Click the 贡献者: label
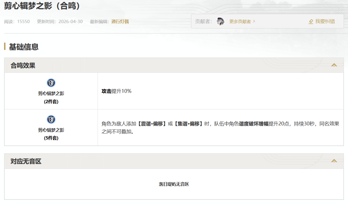The width and height of the screenshot is (348, 206). tap(204, 21)
